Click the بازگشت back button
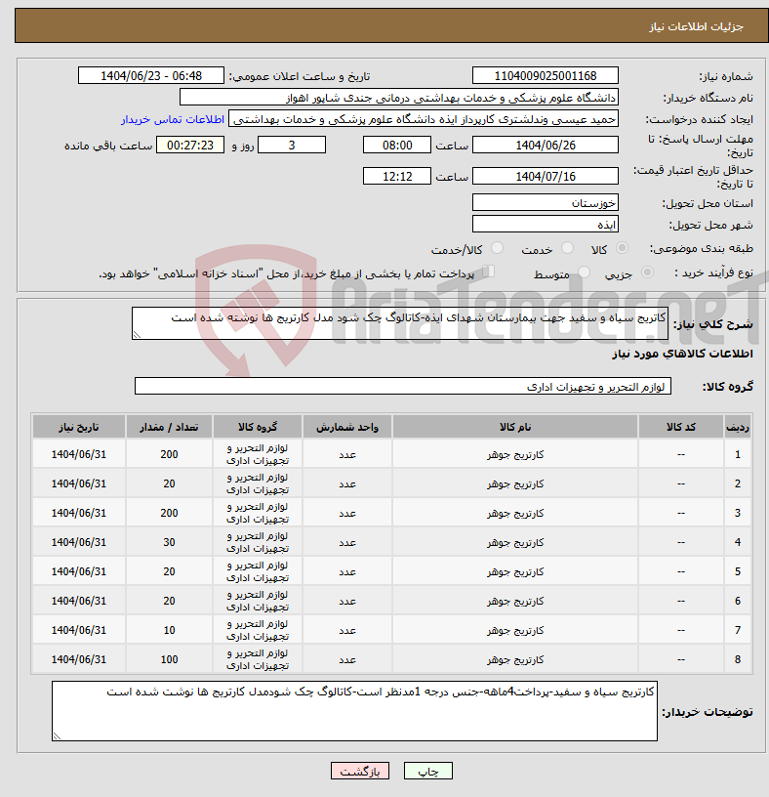Screen dimensions: 769x797 (359, 771)
